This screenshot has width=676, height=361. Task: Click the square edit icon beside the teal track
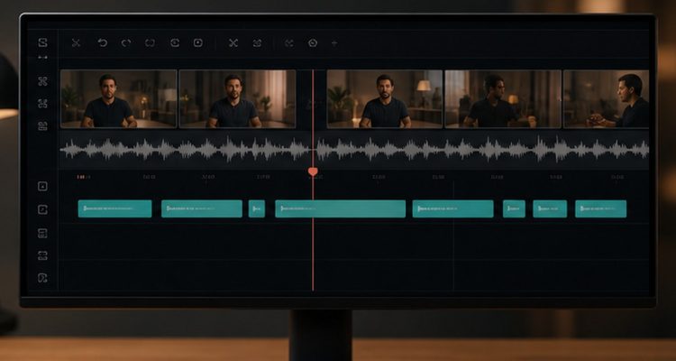click(x=42, y=209)
